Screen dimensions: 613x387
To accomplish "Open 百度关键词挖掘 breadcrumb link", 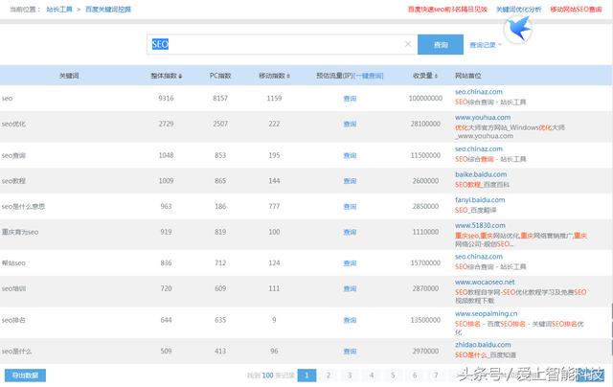I will coord(108,9).
